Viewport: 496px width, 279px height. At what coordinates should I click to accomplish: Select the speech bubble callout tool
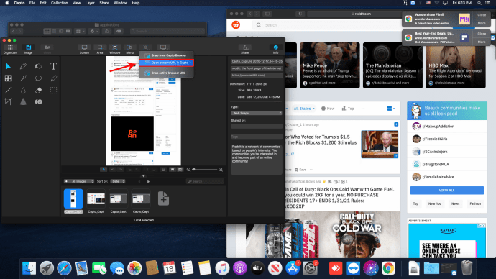(x=38, y=78)
